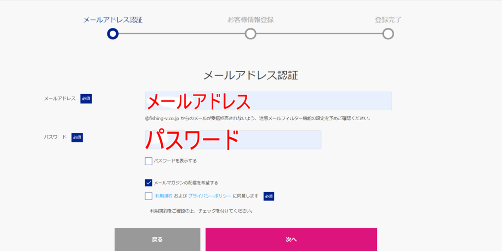Click the お客様情報登録 step label

tap(251, 20)
